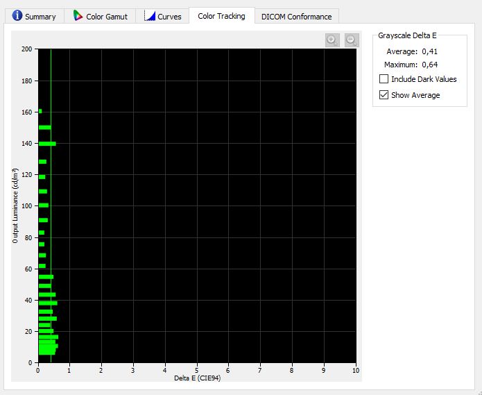Click the Delta E (CIE94) axis label
Viewport: 482px width, 395px height.
coord(198,378)
